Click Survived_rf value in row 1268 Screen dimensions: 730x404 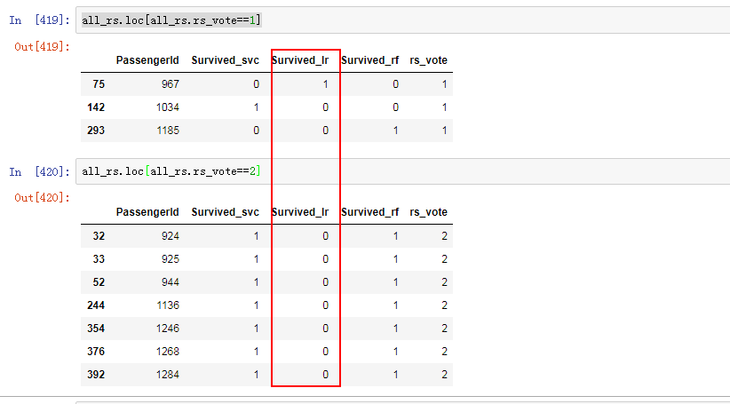point(396,352)
